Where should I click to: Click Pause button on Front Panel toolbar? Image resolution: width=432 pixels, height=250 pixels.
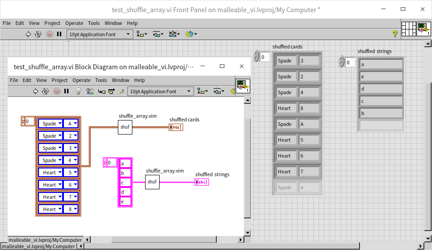click(59, 34)
